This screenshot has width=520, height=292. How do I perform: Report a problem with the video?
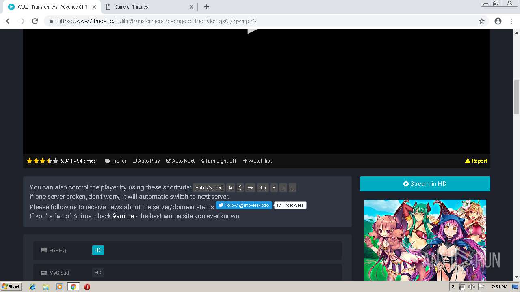pyautogui.click(x=476, y=161)
